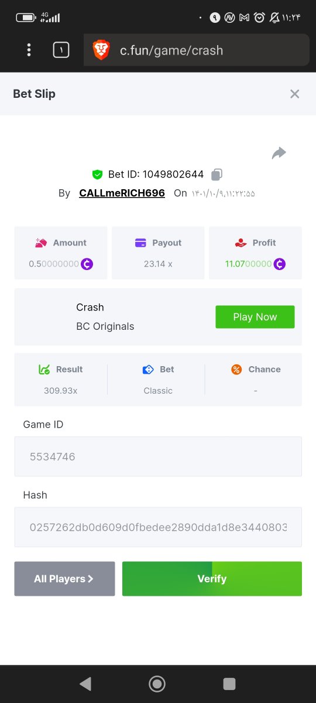Tap the share arrow icon
Image resolution: width=316 pixels, height=703 pixels.
[279, 153]
